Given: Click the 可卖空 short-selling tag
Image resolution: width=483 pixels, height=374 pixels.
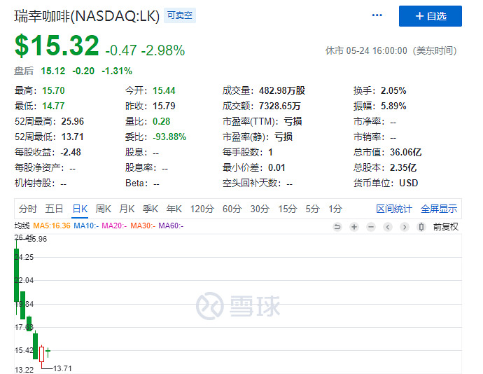Looking at the screenshot, I should [x=180, y=15].
